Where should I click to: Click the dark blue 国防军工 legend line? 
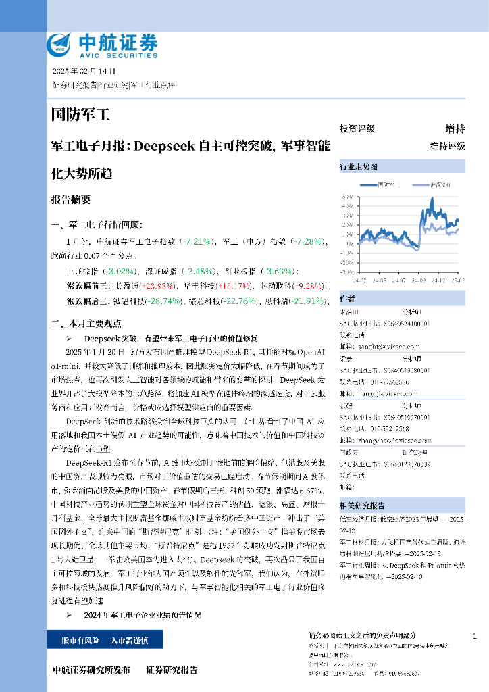coord(368,185)
